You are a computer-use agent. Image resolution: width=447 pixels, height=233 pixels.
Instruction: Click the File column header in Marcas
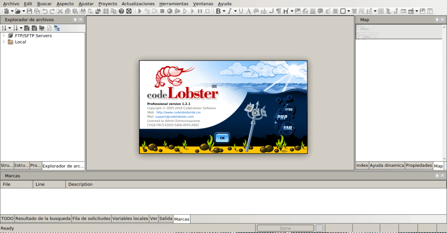16,184
